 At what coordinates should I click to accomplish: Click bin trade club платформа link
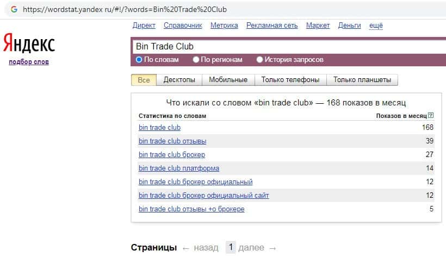(x=178, y=168)
